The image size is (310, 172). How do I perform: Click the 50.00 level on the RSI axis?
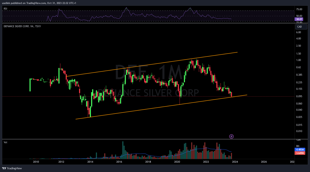[x=299, y=16]
